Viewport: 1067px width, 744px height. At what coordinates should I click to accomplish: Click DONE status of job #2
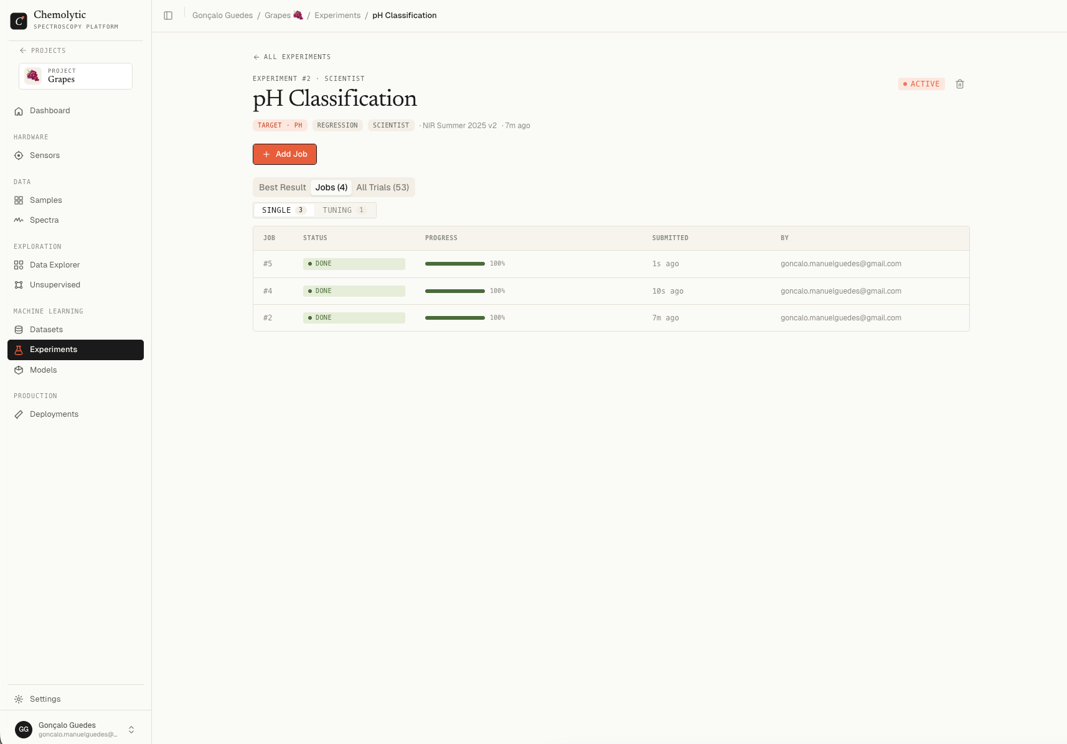point(354,318)
